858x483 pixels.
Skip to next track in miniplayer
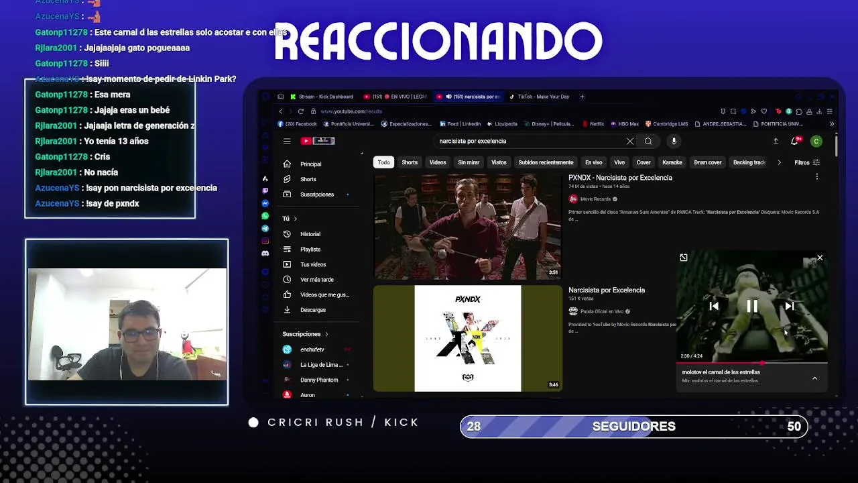coord(790,306)
